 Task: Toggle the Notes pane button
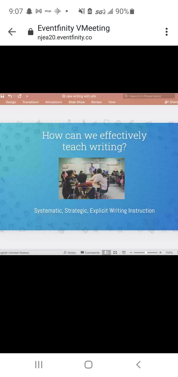(x=70, y=253)
